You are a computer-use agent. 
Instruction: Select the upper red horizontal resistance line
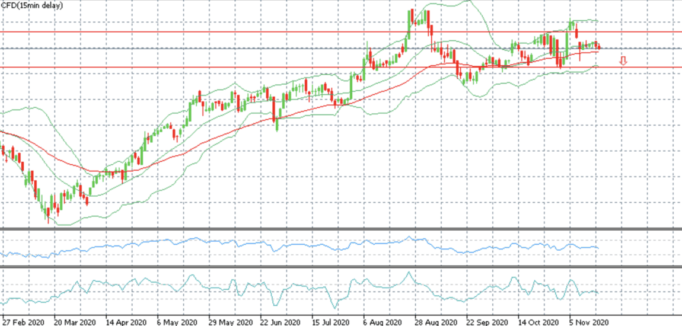click(x=341, y=32)
